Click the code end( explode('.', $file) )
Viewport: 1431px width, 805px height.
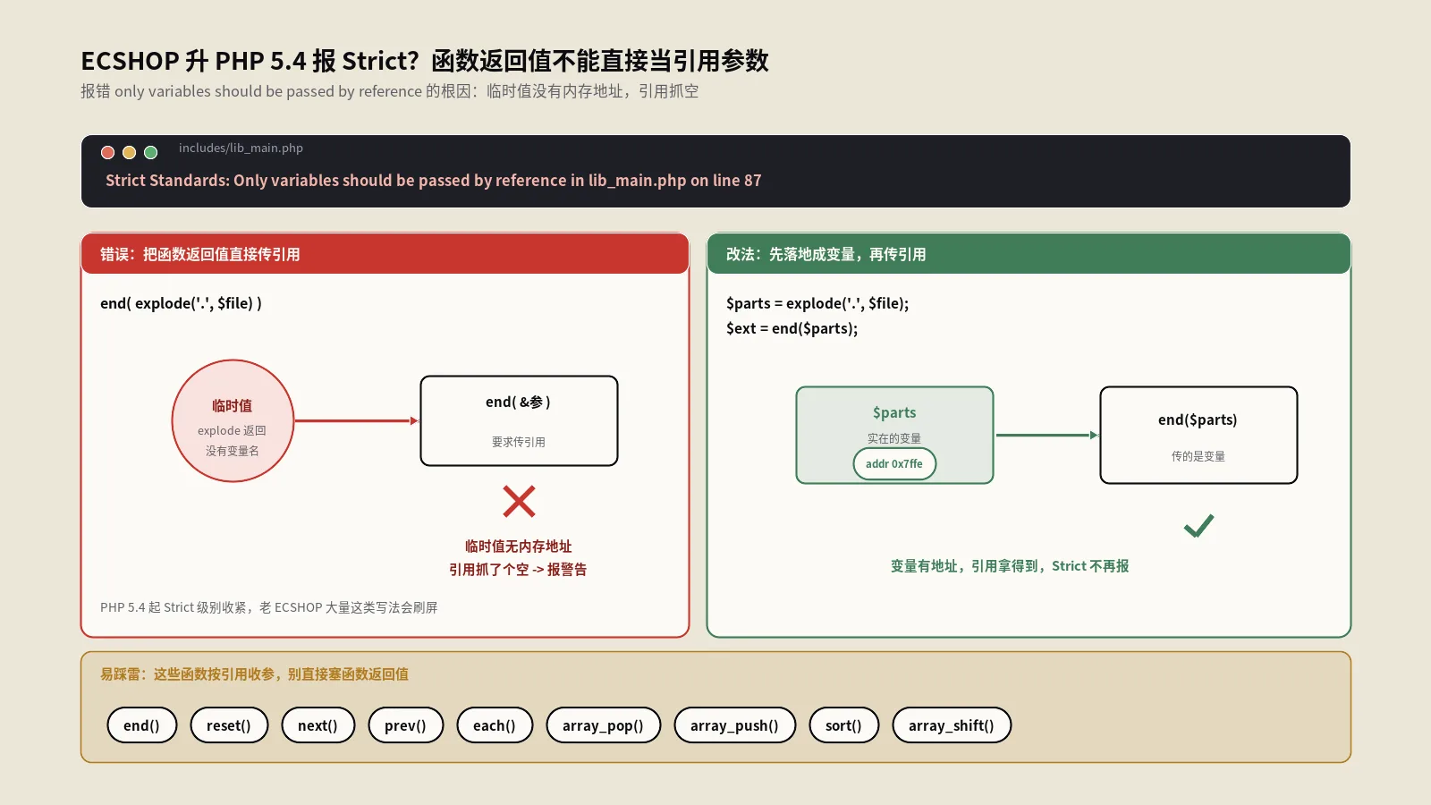(181, 303)
